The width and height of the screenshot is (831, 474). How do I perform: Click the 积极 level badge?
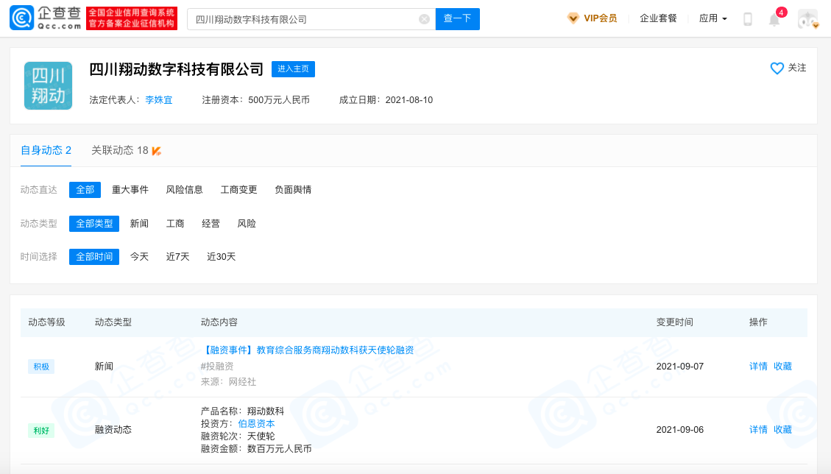pos(41,367)
